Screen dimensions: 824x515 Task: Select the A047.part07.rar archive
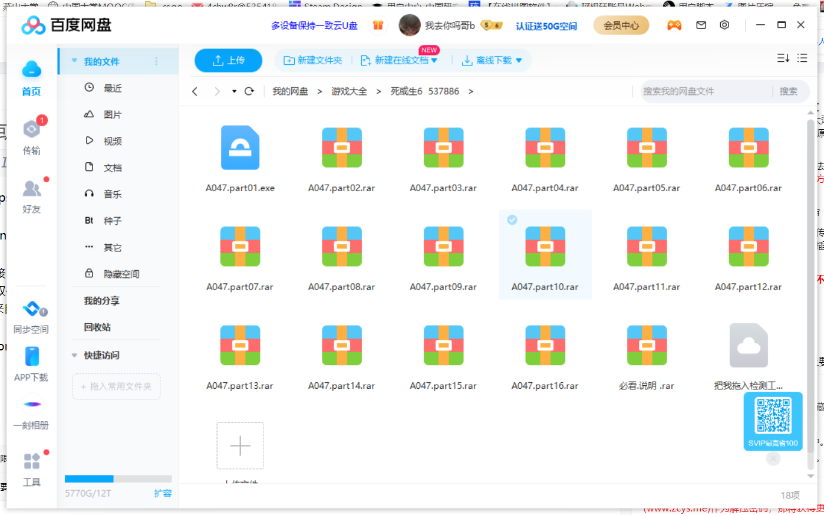tap(240, 257)
